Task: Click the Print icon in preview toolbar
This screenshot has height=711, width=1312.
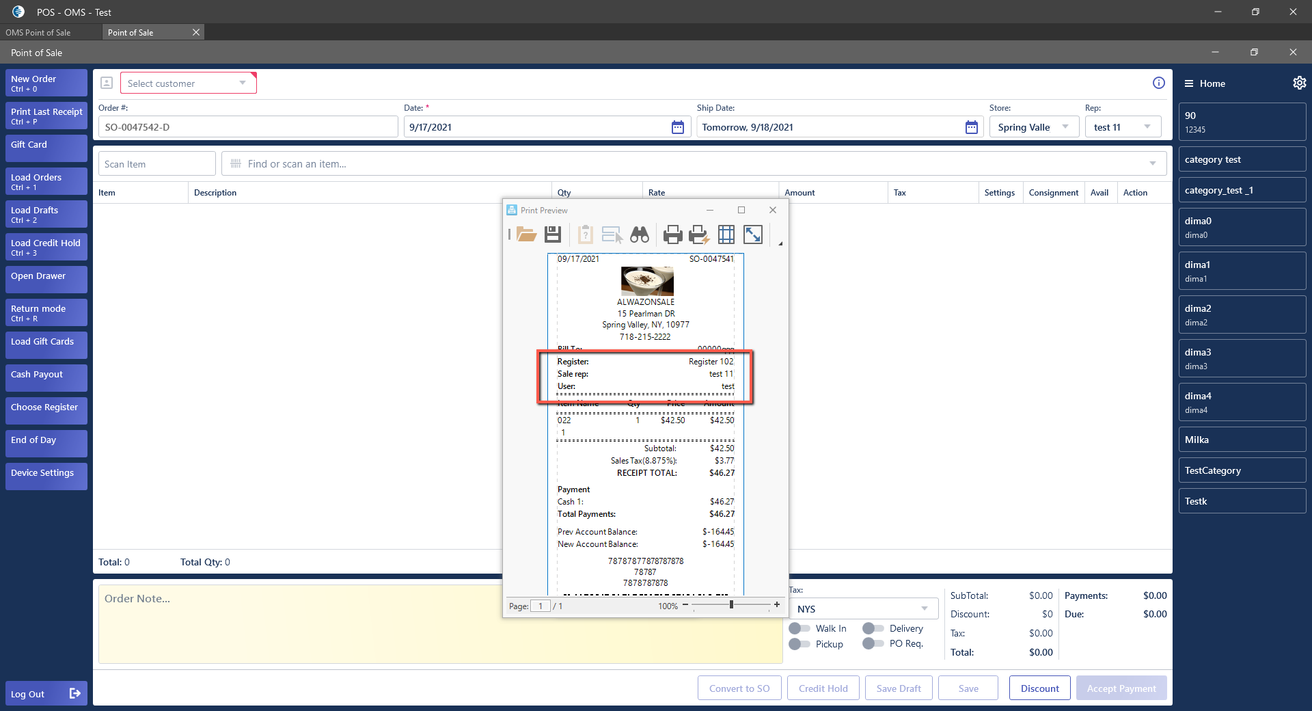Action: pos(672,235)
